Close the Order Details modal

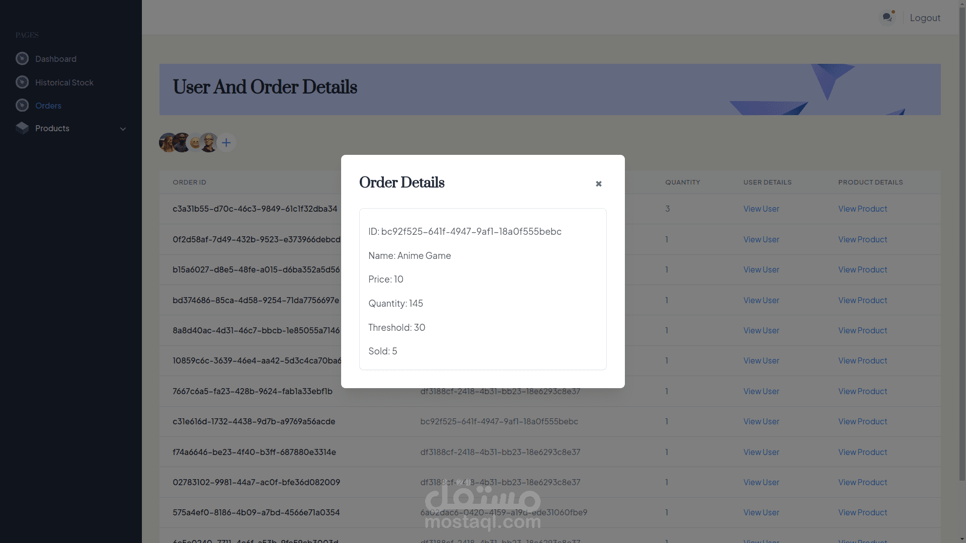click(x=598, y=184)
